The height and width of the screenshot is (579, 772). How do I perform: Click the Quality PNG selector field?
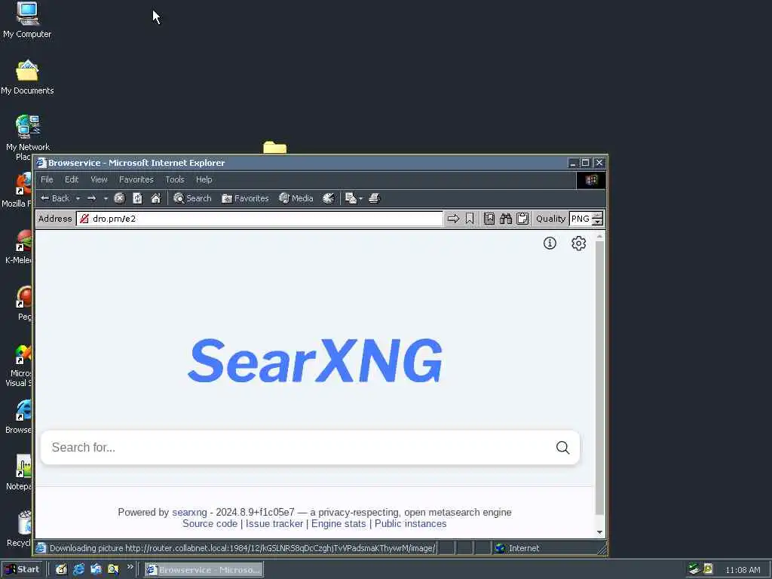click(581, 219)
